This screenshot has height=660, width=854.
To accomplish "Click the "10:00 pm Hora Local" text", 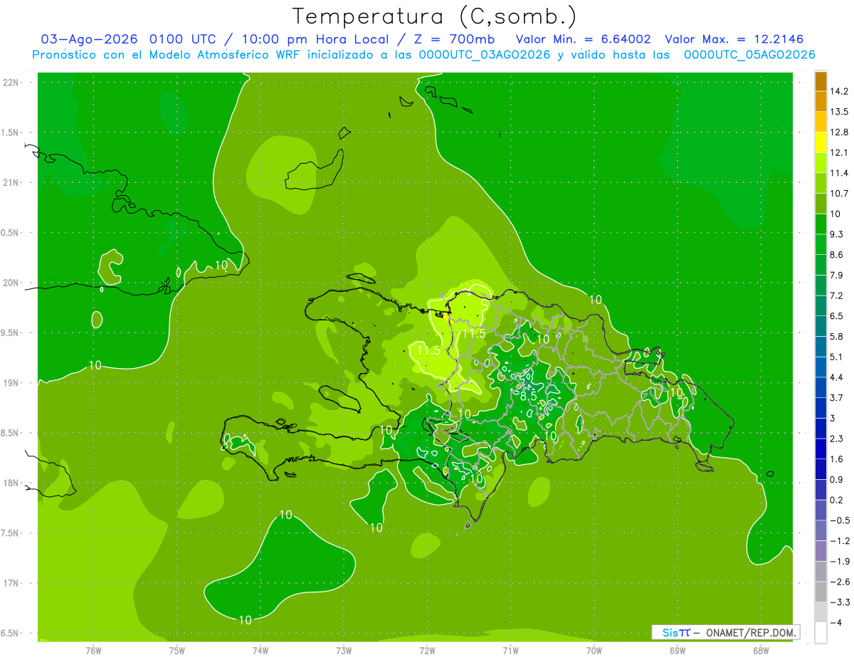I will click(x=316, y=39).
